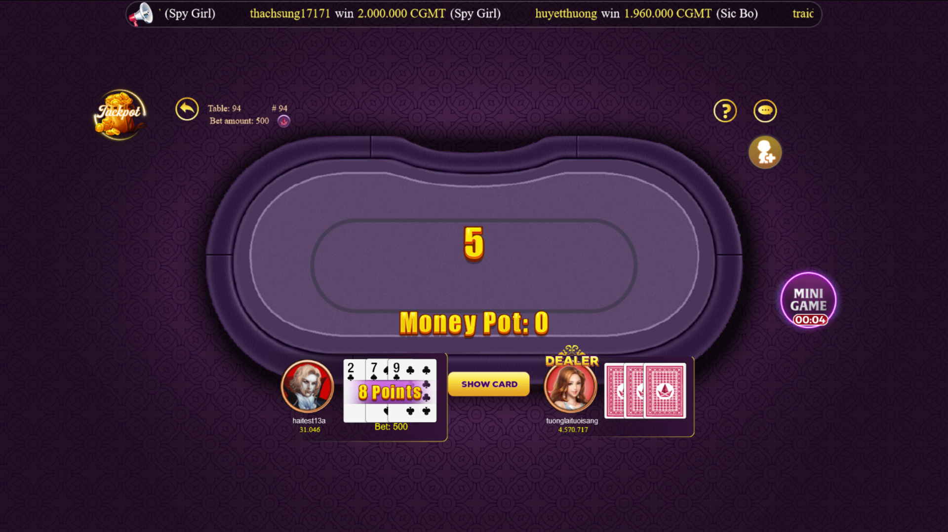Click the Bet: 500 label
This screenshot has width=948, height=532.
[391, 427]
